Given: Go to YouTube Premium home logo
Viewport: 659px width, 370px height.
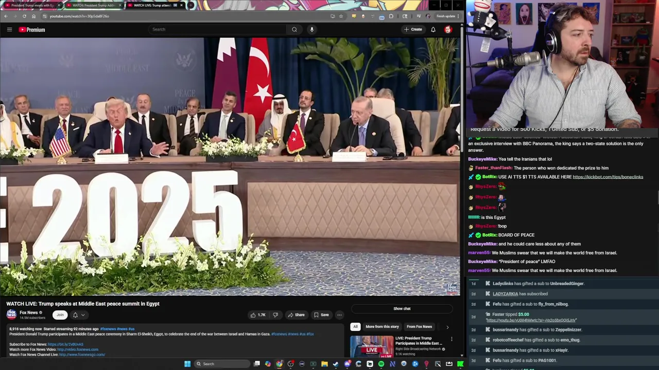Looking at the screenshot, I should pos(32,29).
